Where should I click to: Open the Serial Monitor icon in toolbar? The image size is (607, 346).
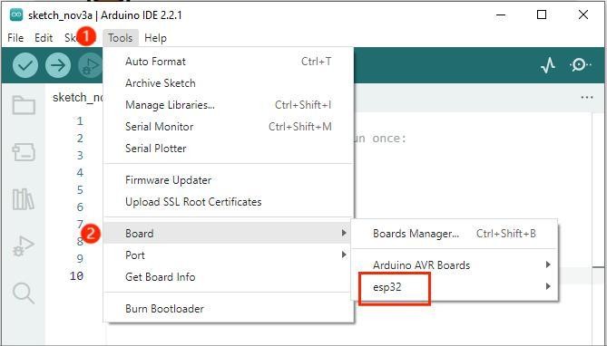(x=580, y=65)
